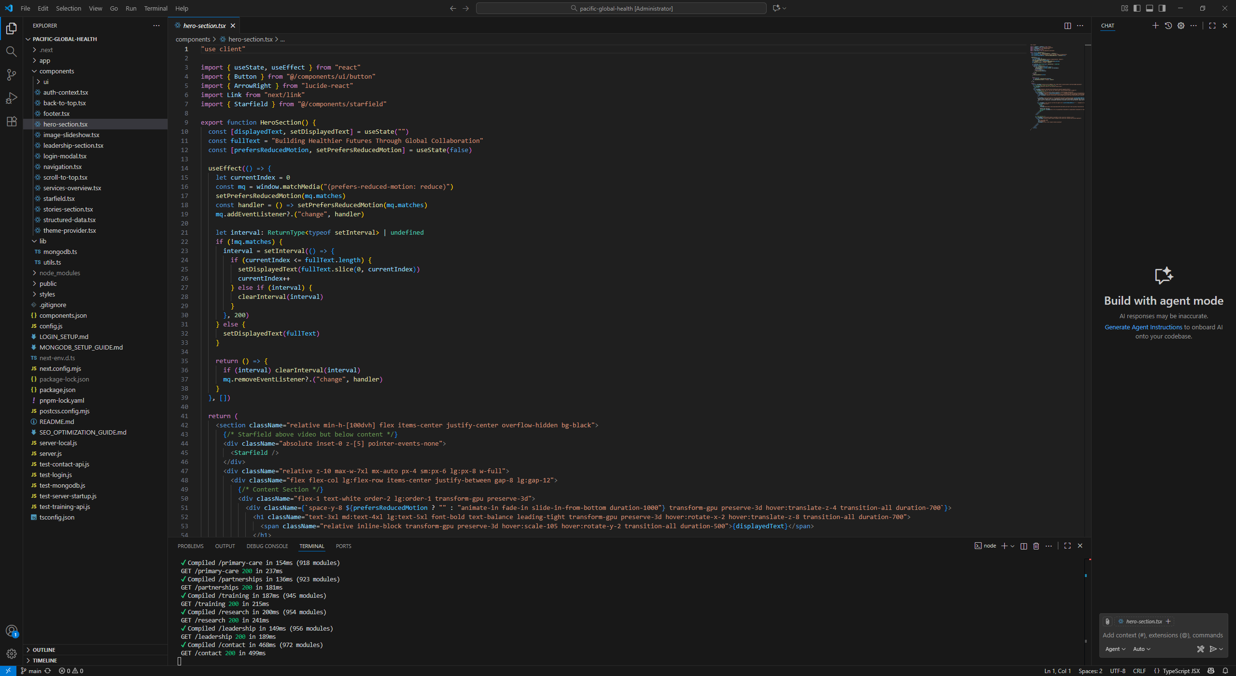The height and width of the screenshot is (676, 1236).
Task: Expand the node_modules folder
Action: (x=59, y=273)
